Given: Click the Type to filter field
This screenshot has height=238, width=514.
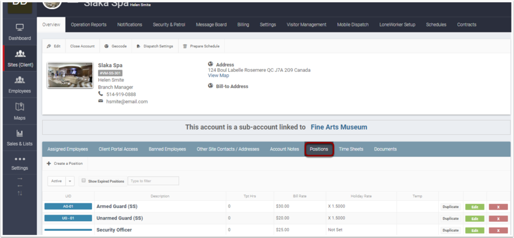Looking at the screenshot, I should pos(153,181).
